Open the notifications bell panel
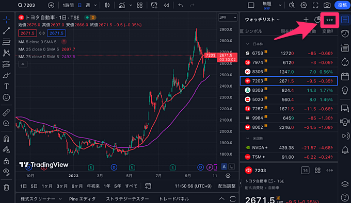Image resolution: width=351 pixels, height=203 pixels. 345,150
